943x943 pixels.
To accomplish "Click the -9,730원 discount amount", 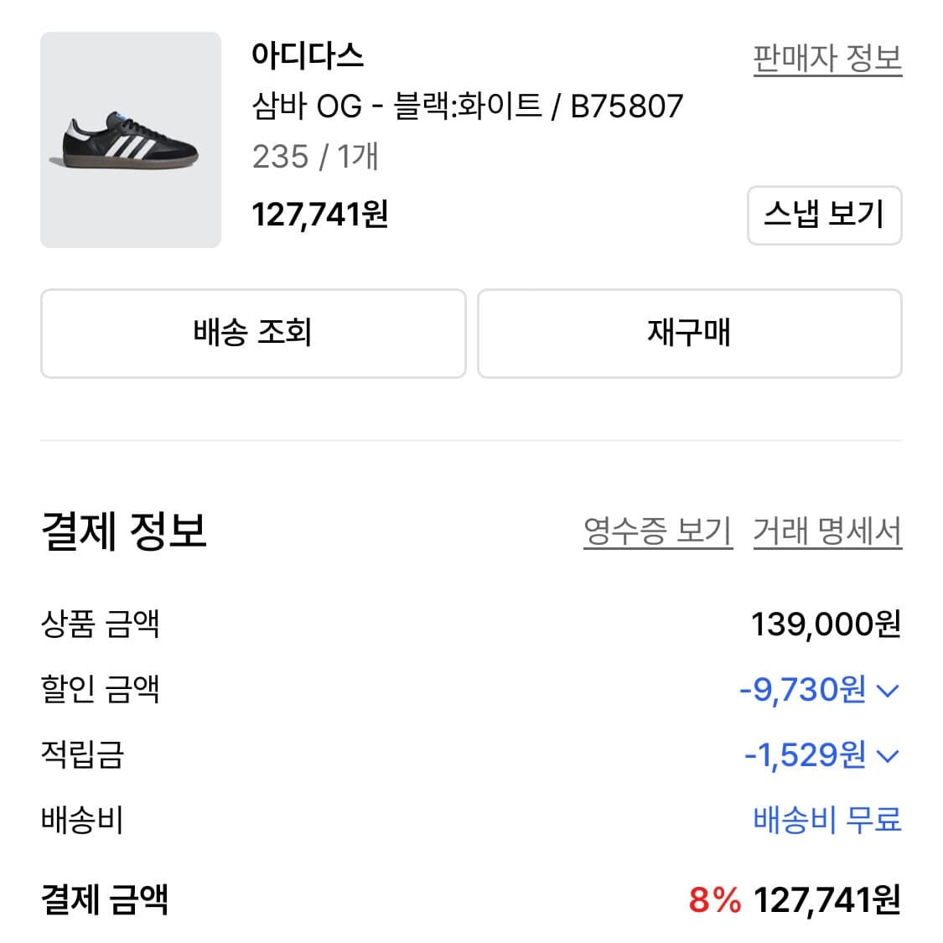I will (x=802, y=690).
